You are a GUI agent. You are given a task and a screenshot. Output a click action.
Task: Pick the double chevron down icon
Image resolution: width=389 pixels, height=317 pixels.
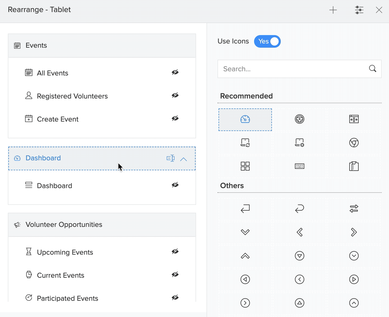[x=245, y=232]
